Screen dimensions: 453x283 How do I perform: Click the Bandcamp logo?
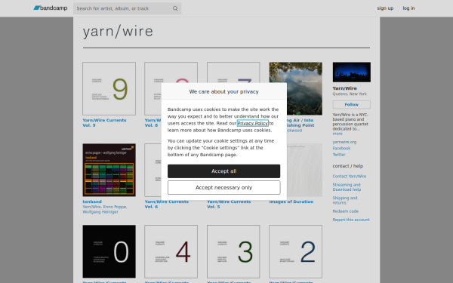(x=51, y=8)
